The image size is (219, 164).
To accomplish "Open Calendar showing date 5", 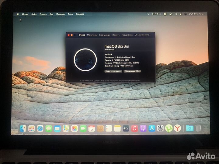I will (92, 128).
